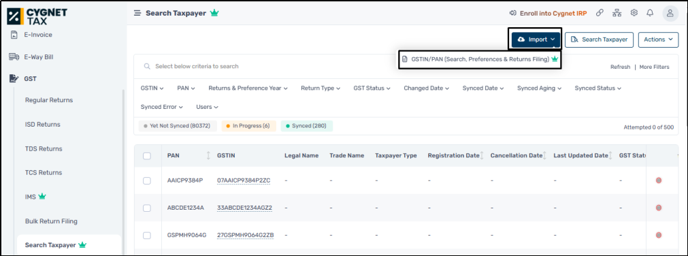688x256 pixels.
Task: Expand the GSTIN filter
Action: click(x=152, y=89)
